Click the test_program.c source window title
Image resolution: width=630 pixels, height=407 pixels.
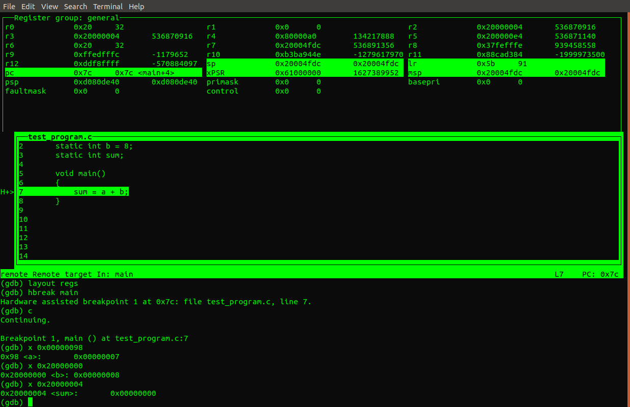[x=60, y=137]
